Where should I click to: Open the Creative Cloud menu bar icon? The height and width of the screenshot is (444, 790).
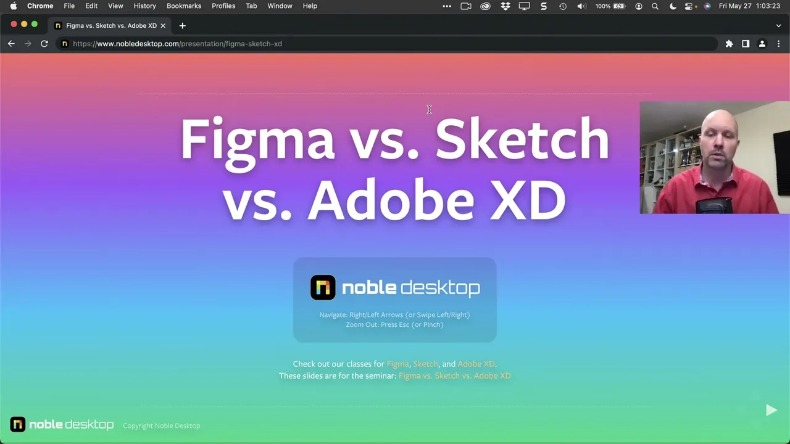(x=486, y=6)
